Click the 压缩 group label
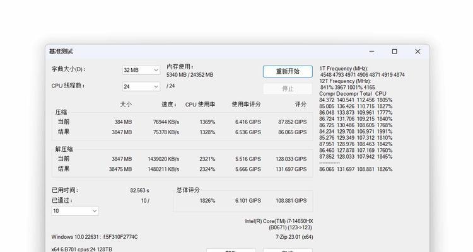473x252 pixels. coord(61,112)
